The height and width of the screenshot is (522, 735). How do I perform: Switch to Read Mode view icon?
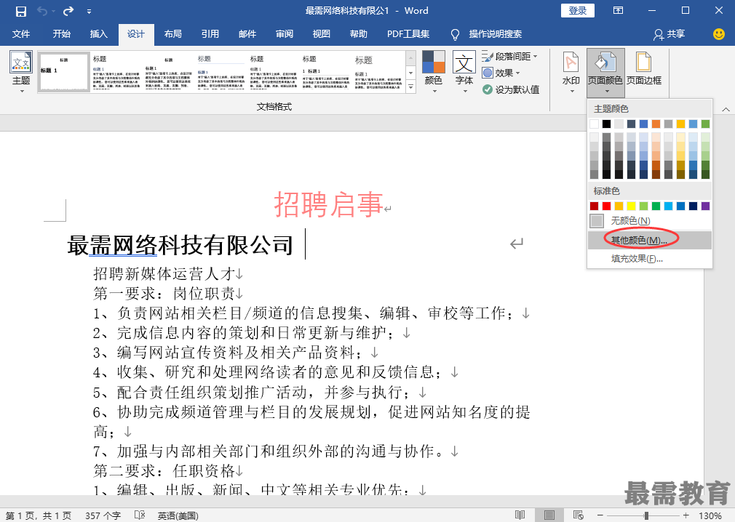[x=520, y=515]
